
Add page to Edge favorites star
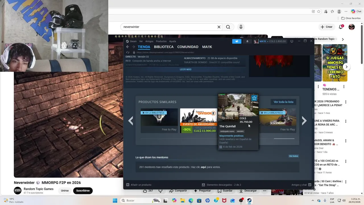319,11
